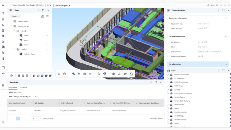Pop out the Views panel

point(38,10)
